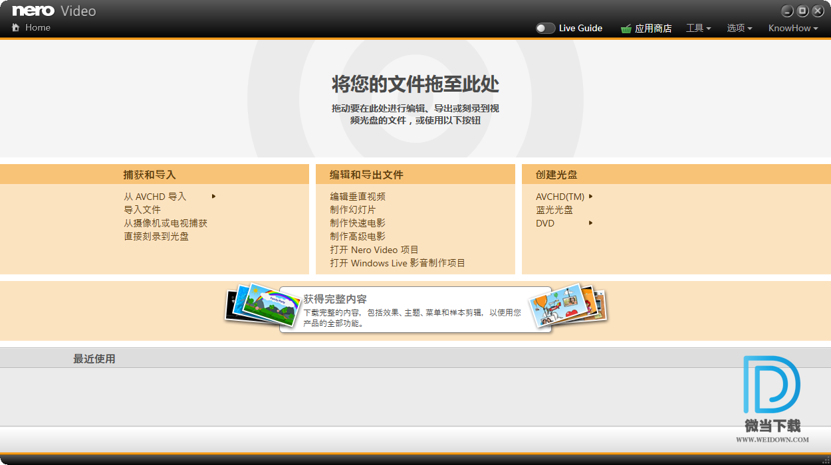The width and height of the screenshot is (831, 465).
Task: Choose DVD disc option
Action: click(545, 223)
